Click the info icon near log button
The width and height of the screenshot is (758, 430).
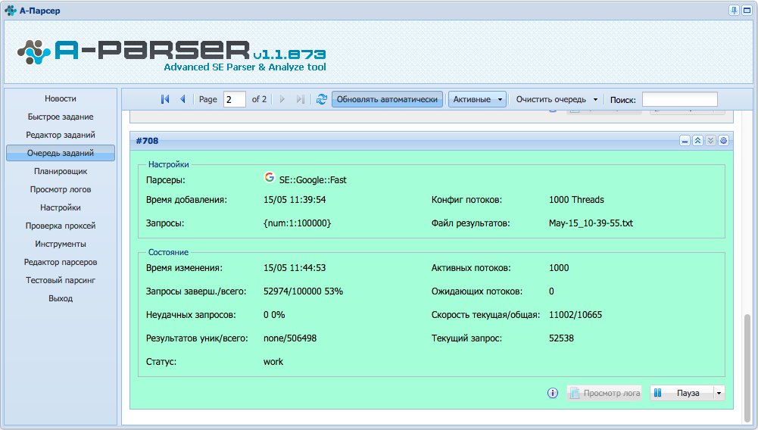(x=553, y=393)
